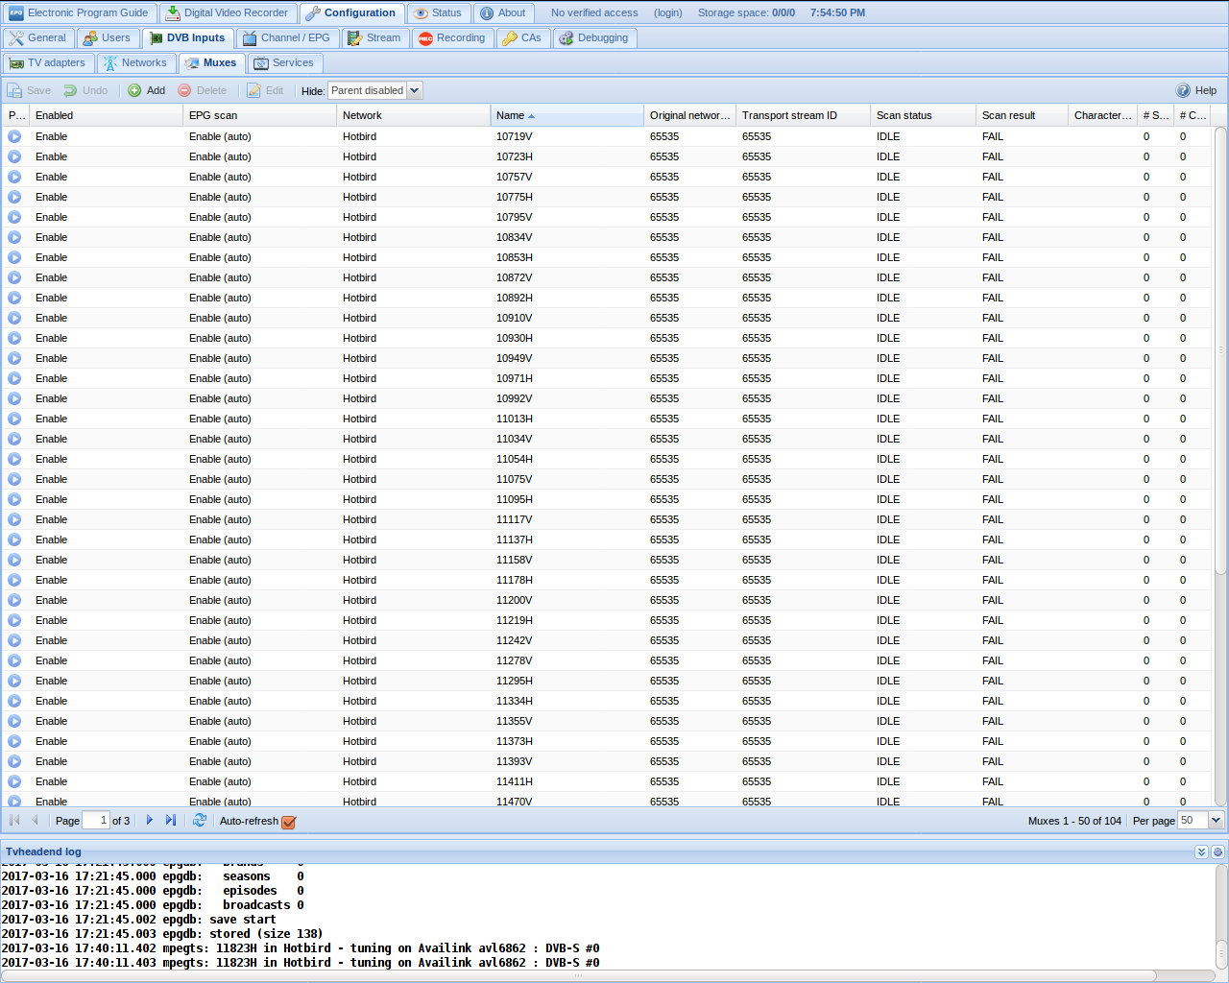Switch to the Services tab
Screen dimensions: 1229x983
click(284, 63)
